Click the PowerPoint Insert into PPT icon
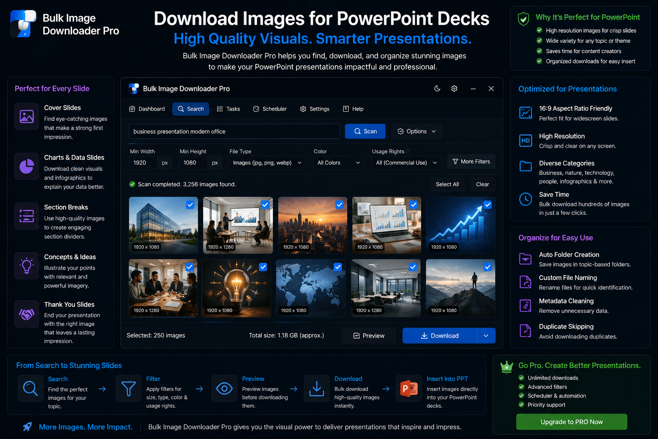Image resolution: width=658 pixels, height=439 pixels. (x=409, y=388)
